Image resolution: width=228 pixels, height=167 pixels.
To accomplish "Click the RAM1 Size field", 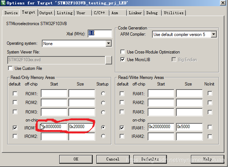I will (x=189, y=93).
